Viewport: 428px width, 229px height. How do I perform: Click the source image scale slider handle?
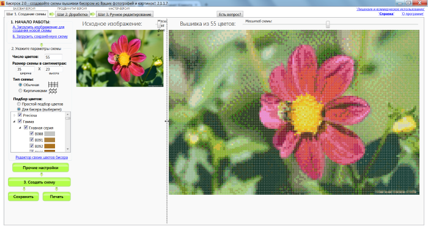click(160, 24)
